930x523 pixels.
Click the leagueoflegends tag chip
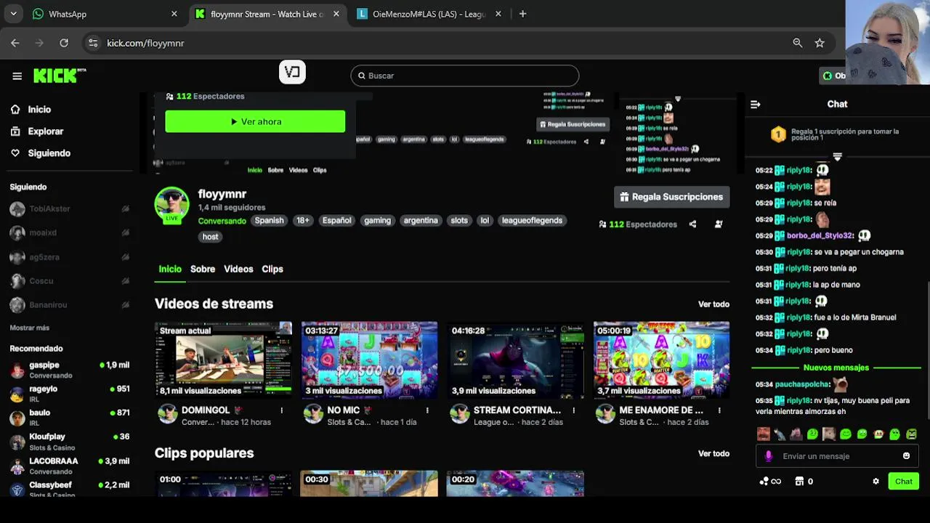[532, 221]
